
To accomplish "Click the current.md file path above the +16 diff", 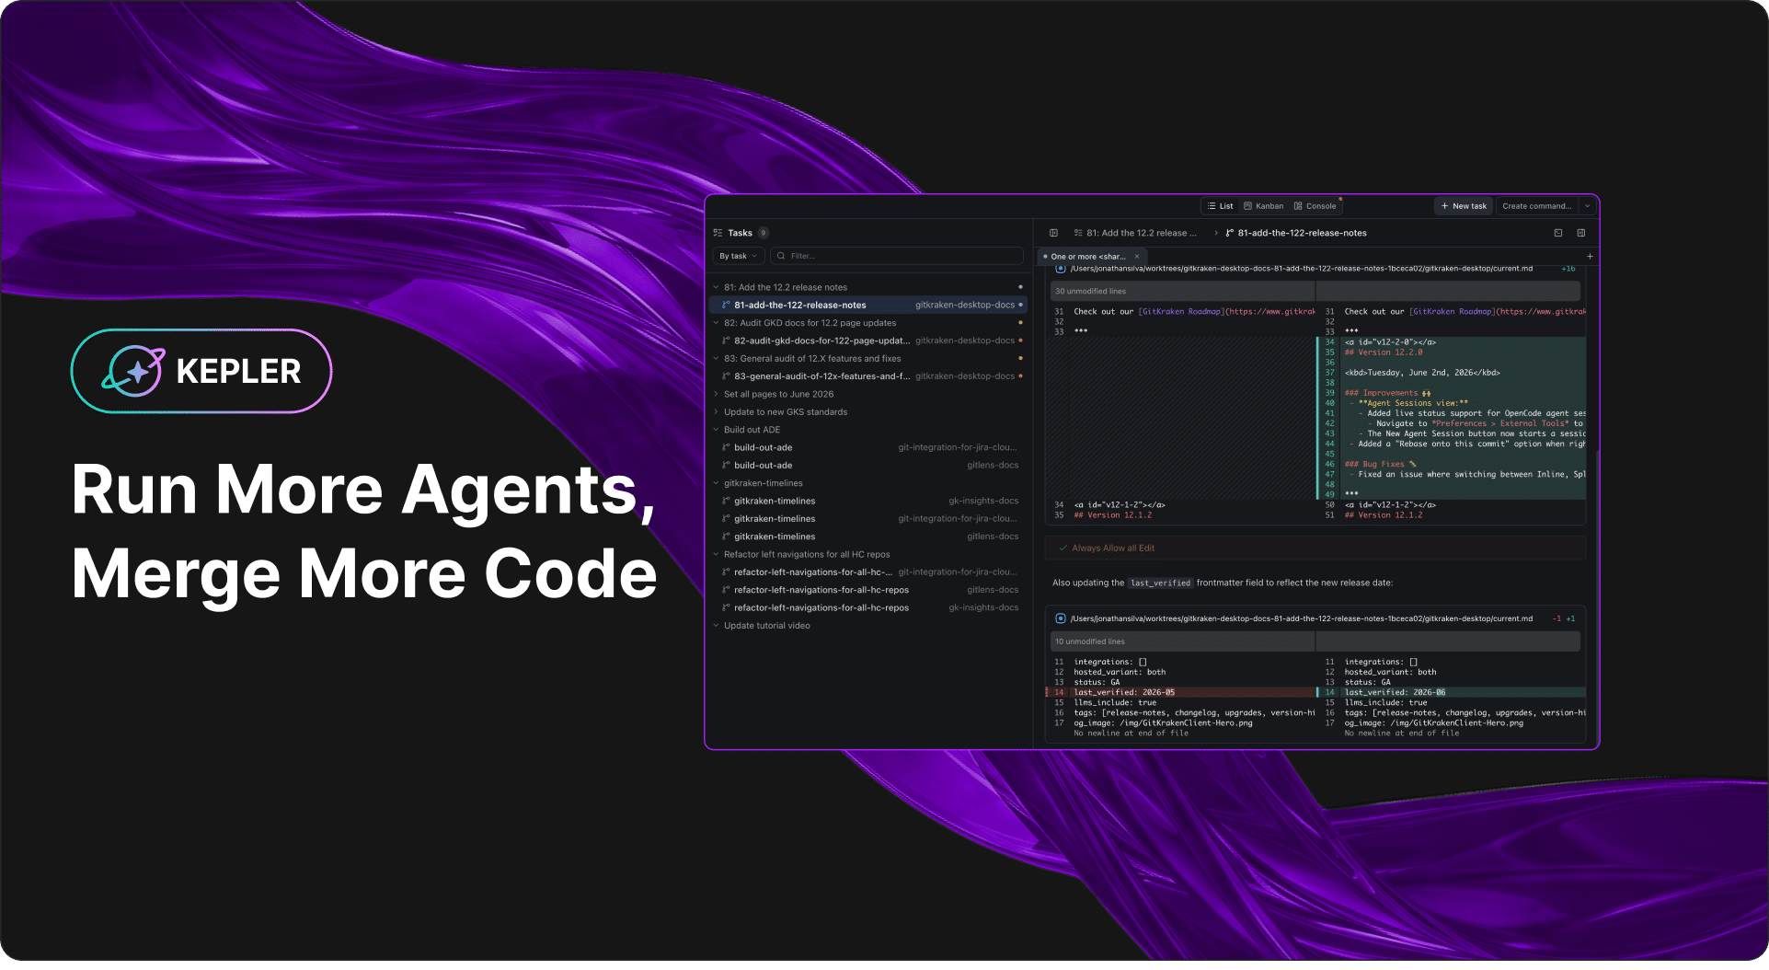I will (x=1301, y=269).
